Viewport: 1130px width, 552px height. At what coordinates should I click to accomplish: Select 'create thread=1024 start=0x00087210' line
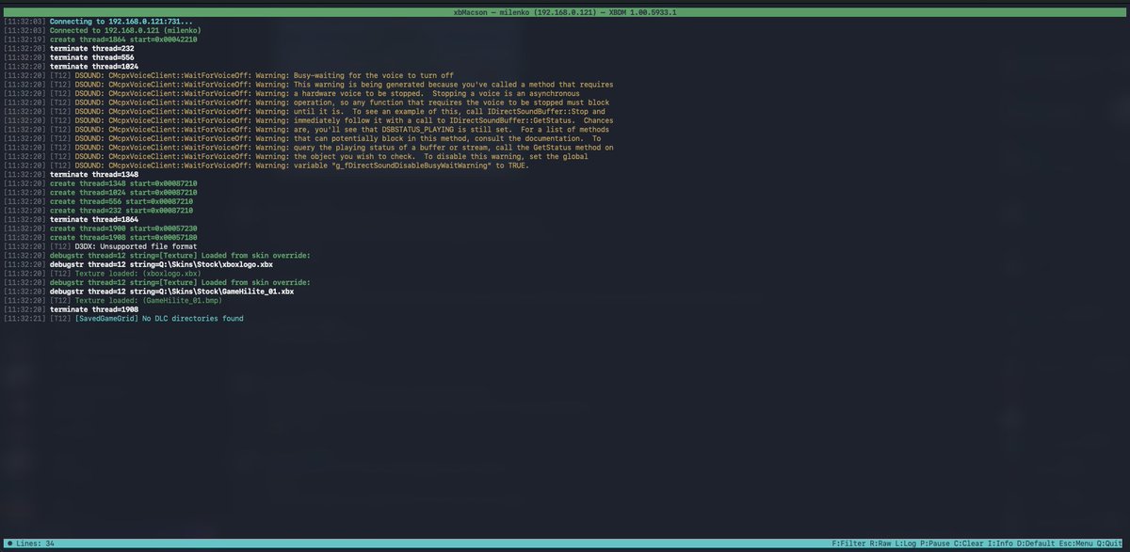(123, 193)
